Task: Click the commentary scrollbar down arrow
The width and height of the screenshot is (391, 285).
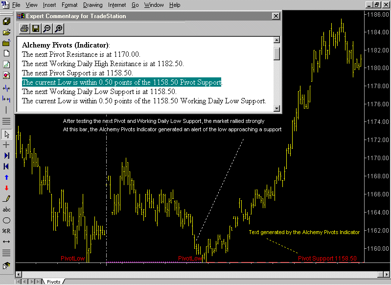Action: tap(276, 108)
